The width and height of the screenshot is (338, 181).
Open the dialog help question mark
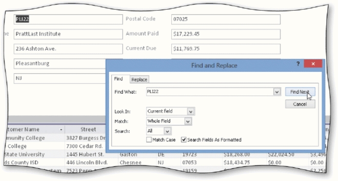pyautogui.click(x=298, y=64)
